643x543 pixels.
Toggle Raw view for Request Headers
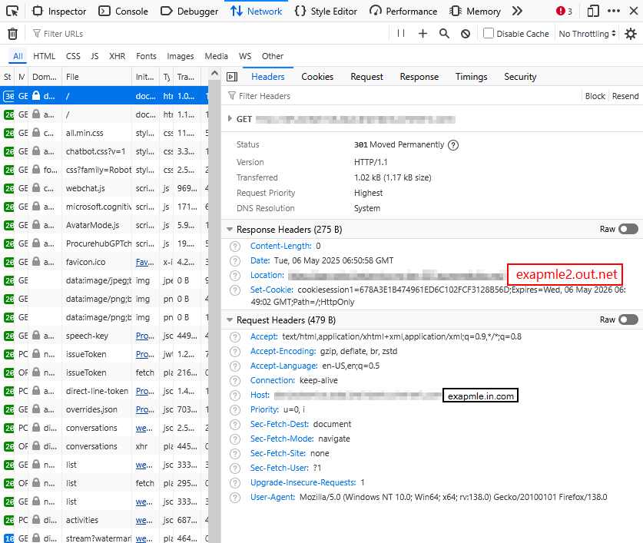628,320
